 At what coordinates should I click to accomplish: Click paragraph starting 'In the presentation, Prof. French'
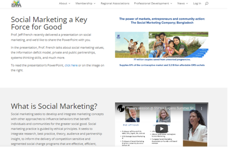tap(58, 52)
